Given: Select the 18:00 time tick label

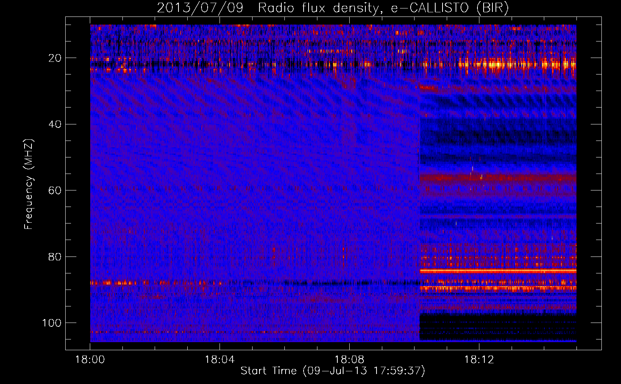Looking at the screenshot, I should point(90,360).
